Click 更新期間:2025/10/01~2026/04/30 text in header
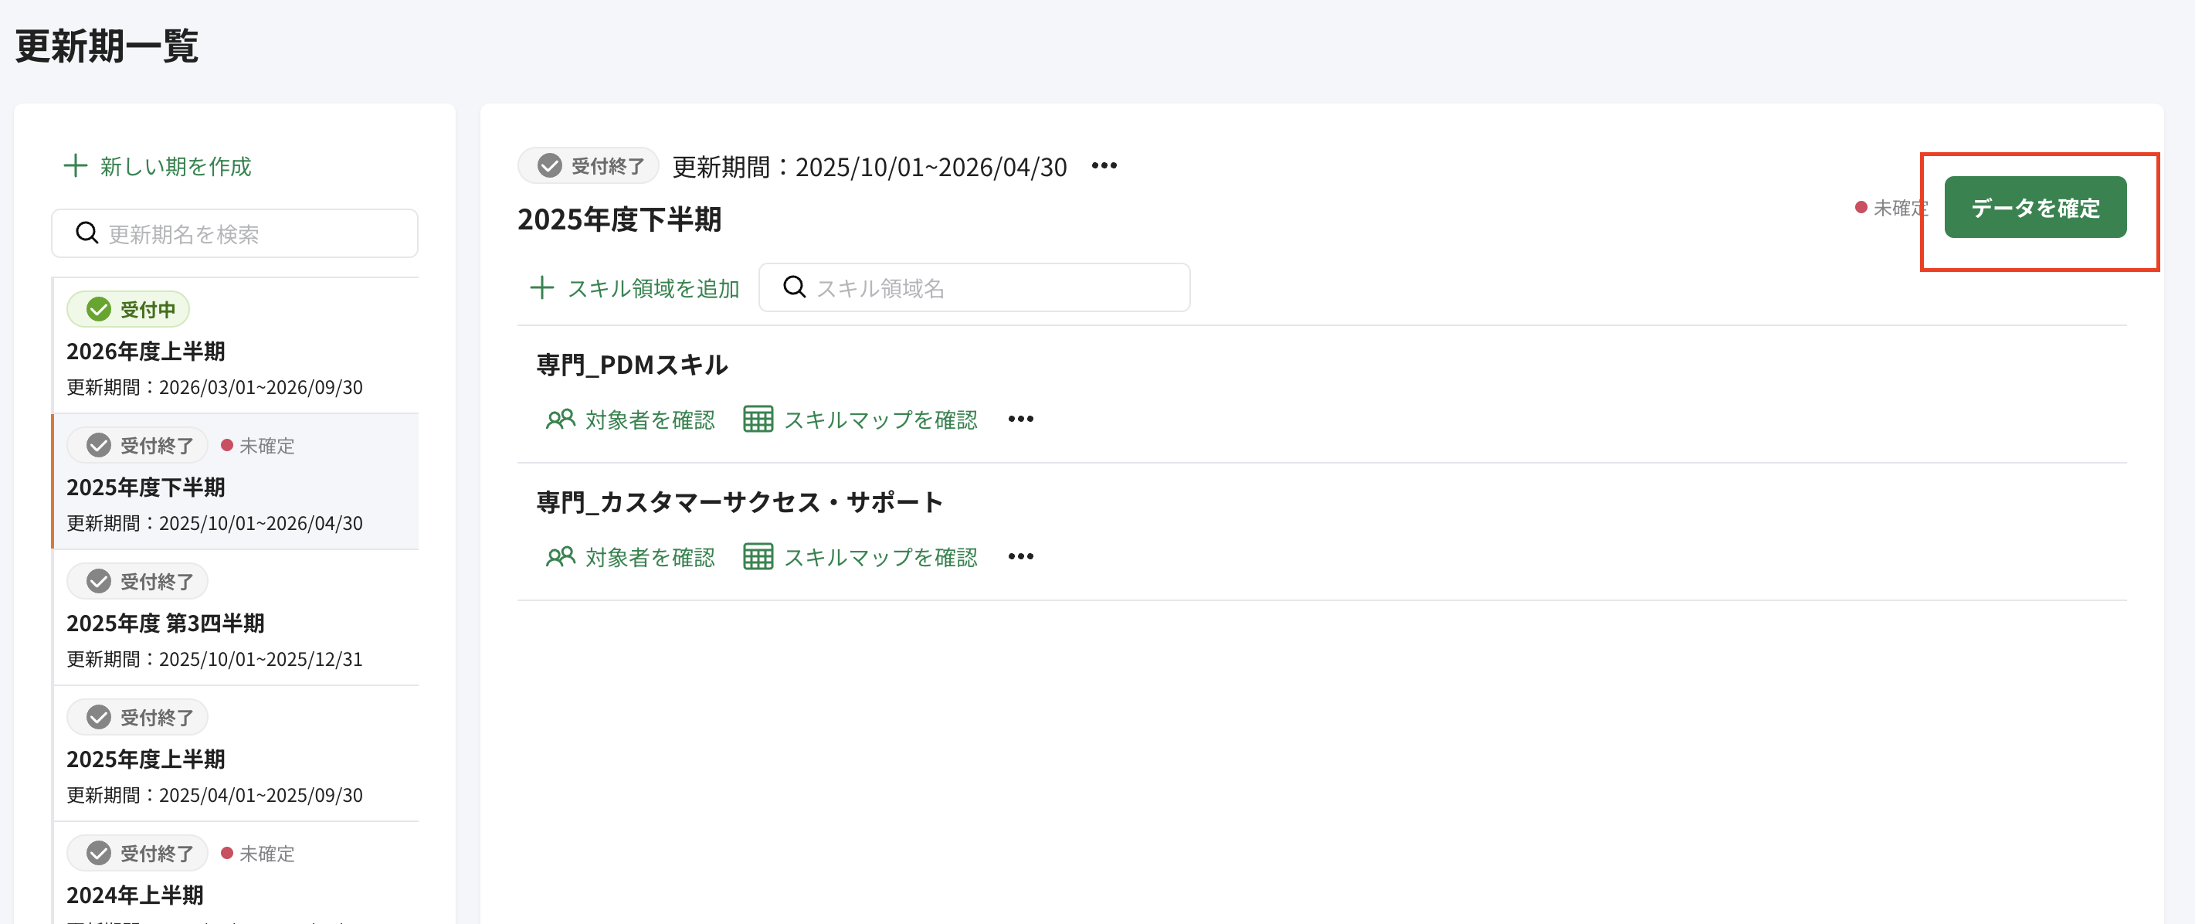Image resolution: width=2195 pixels, height=924 pixels. point(869,166)
